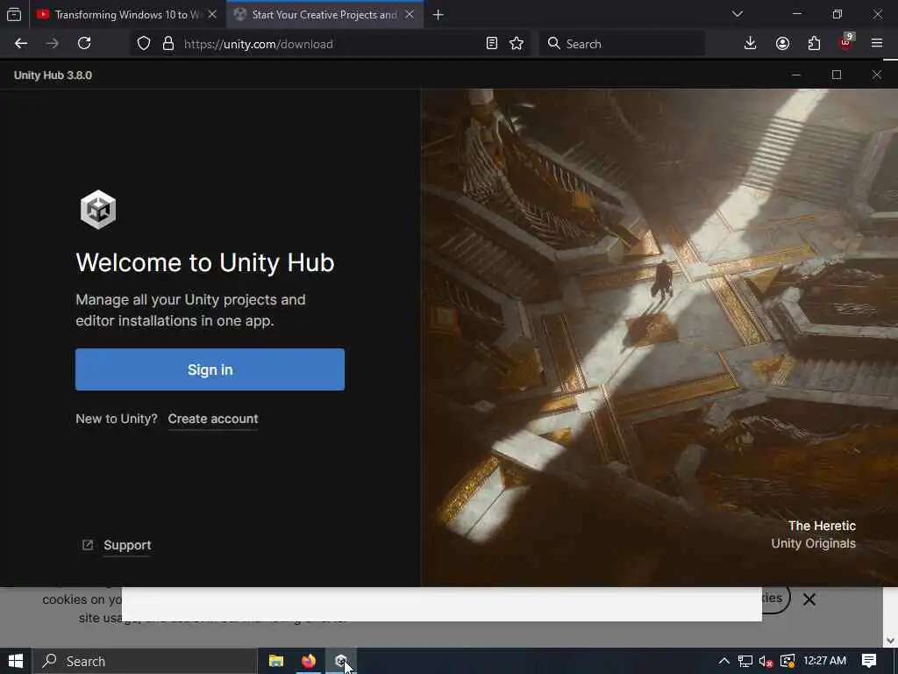This screenshot has height=674, width=898.
Task: Open the Firefox tracking protection shield
Action: [x=144, y=44]
